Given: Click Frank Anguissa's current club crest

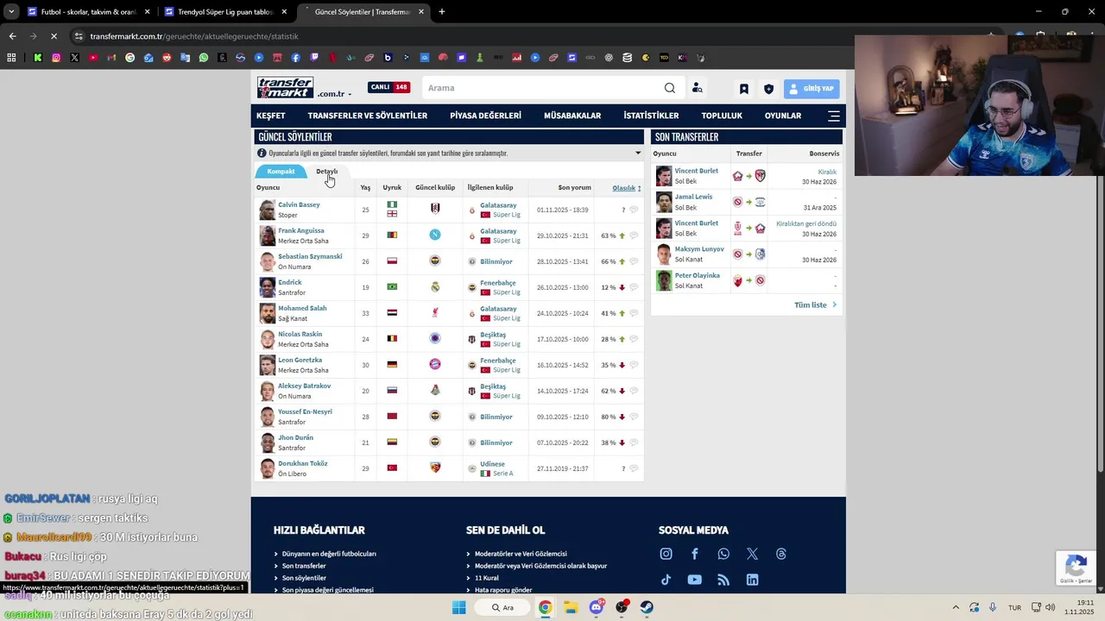Looking at the screenshot, I should click(x=435, y=235).
